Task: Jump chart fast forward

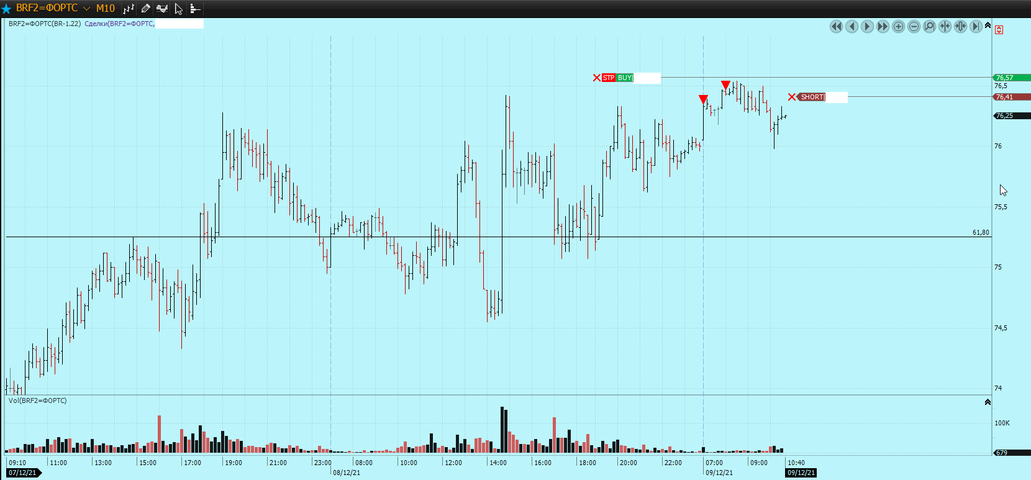Action: click(x=883, y=26)
